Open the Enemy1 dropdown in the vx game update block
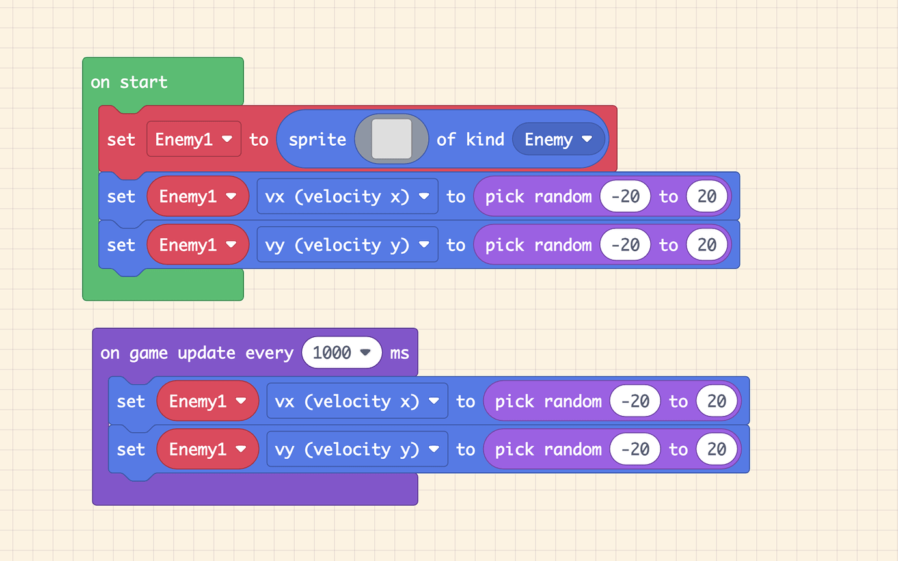Image resolution: width=898 pixels, height=561 pixels. 207,401
